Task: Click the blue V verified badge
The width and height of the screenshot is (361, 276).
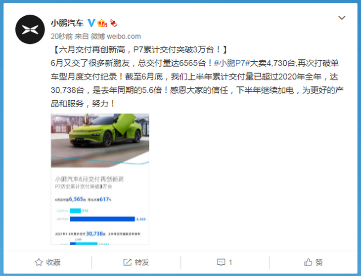Action: click(x=91, y=23)
